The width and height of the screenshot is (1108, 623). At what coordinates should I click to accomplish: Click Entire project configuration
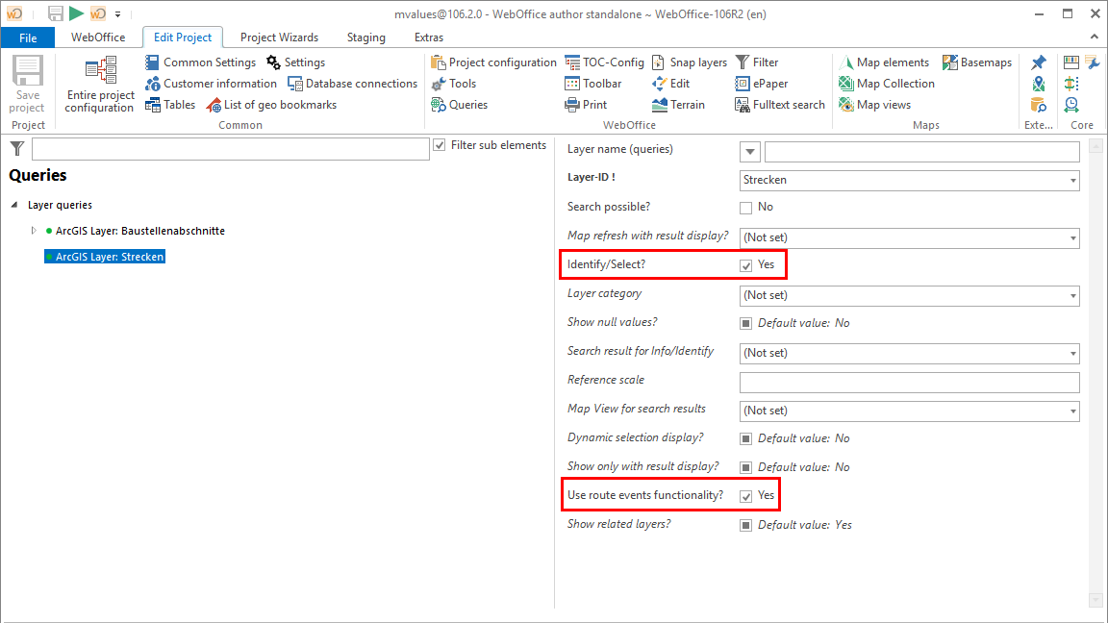point(98,87)
